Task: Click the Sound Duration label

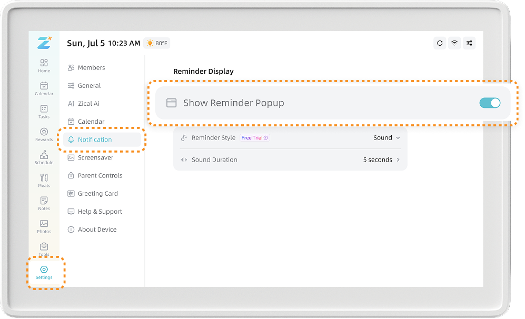Action: [x=214, y=160]
